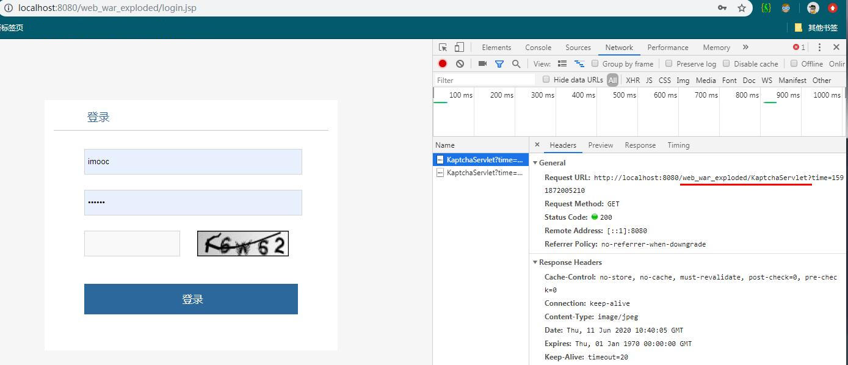Image resolution: width=848 pixels, height=365 pixels.
Task: Click the Name column header
Action: (x=481, y=145)
